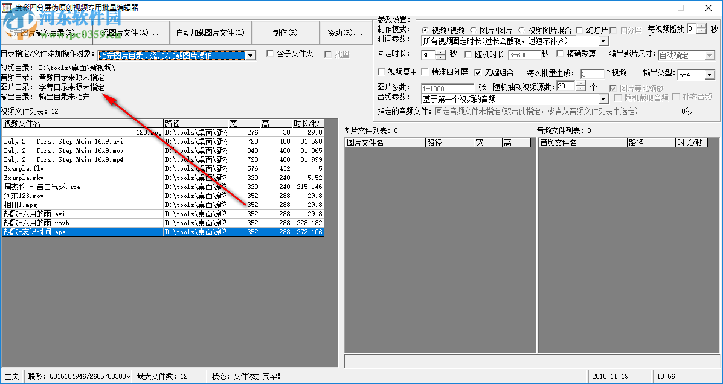Viewport: 723px width, 384px height.
Task: Click image list 路径 column header
Action: [449, 143]
